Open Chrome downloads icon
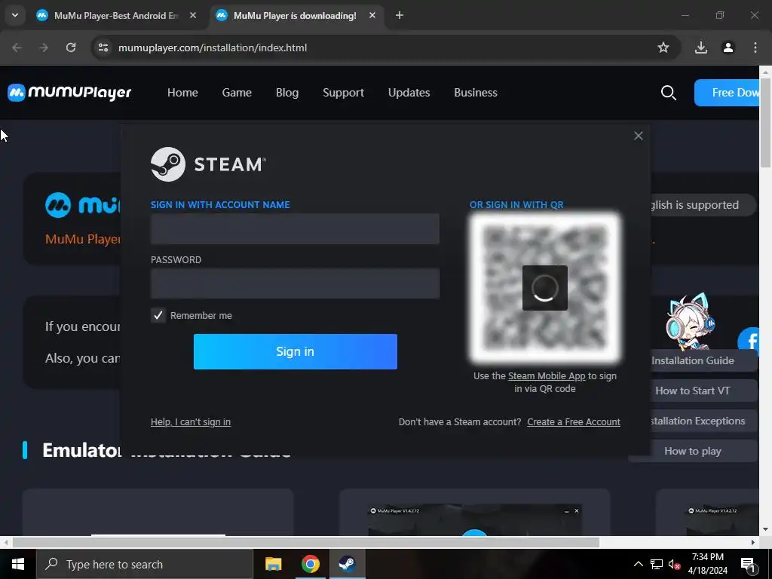This screenshot has width=772, height=579. click(700, 47)
